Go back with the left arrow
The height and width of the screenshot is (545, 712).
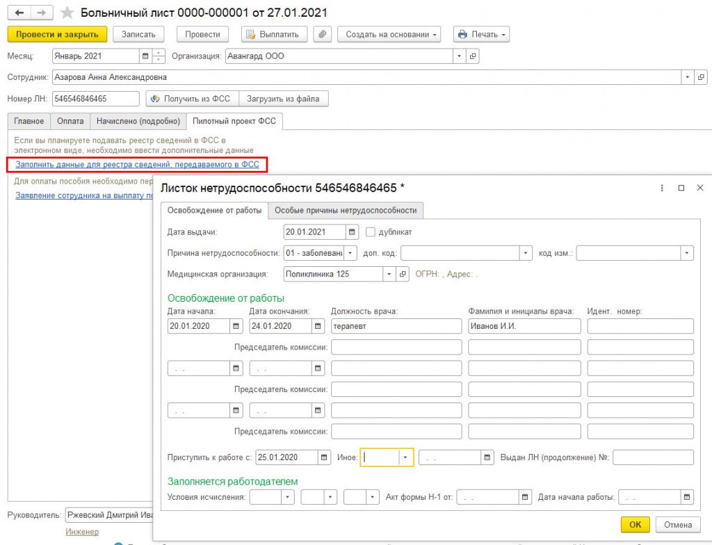click(x=19, y=13)
